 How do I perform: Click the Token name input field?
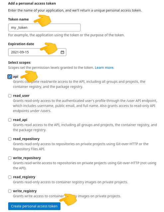[44, 27]
